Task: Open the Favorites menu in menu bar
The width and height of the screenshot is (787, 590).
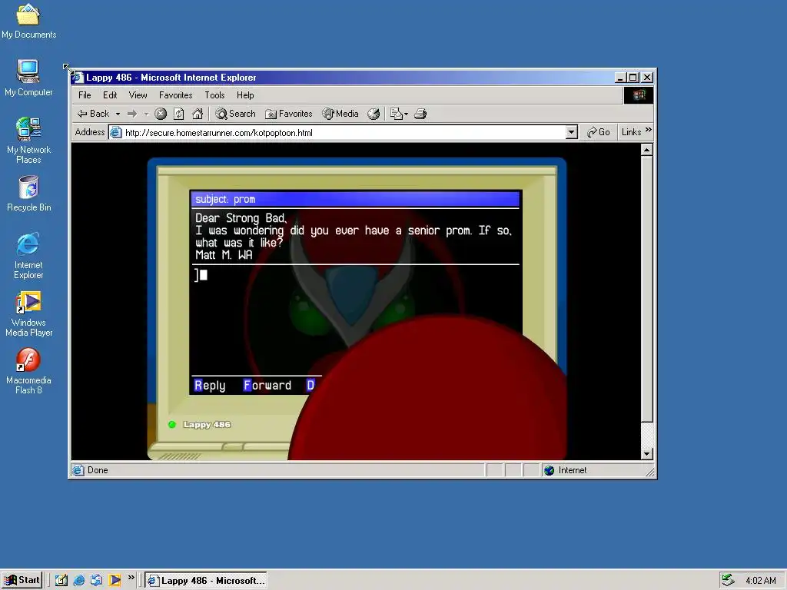Action: click(x=176, y=95)
